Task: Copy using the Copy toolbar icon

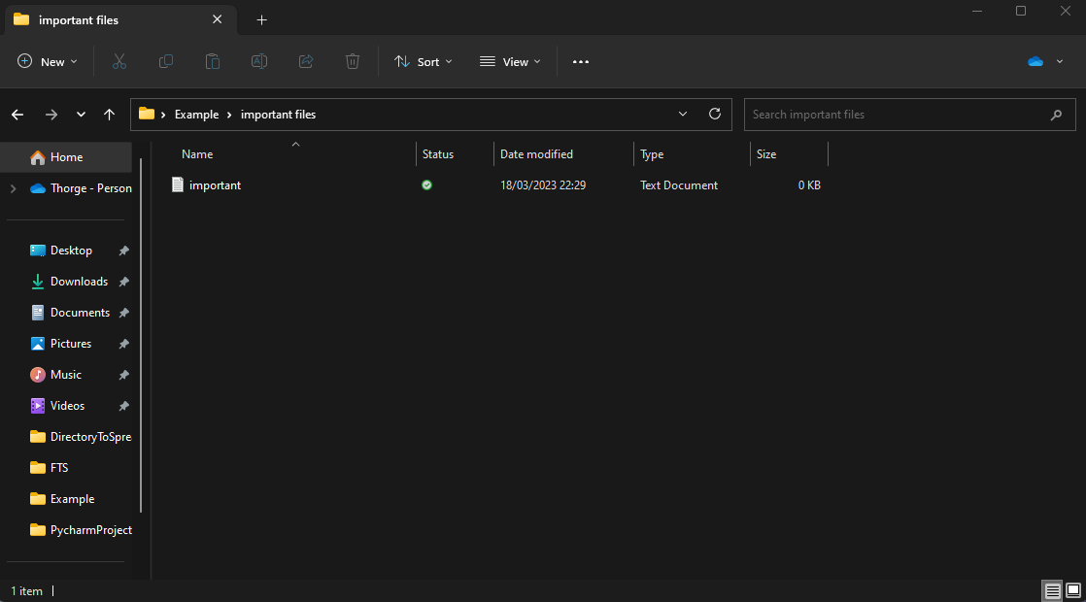Action: click(x=165, y=61)
